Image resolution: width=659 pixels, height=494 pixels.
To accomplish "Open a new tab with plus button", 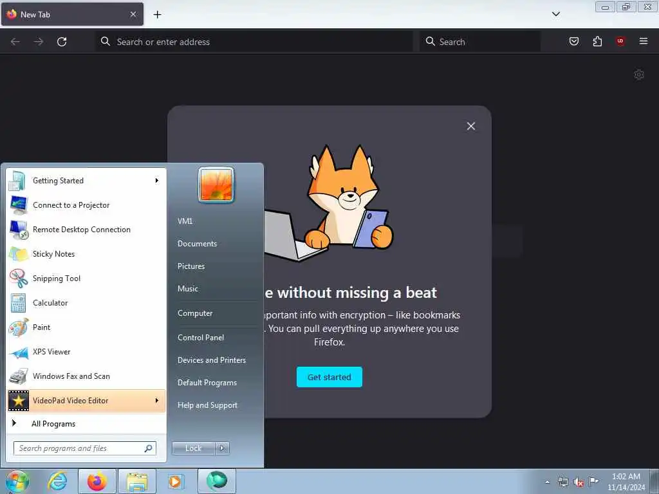I will click(157, 15).
